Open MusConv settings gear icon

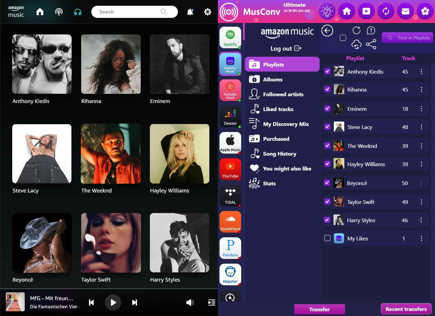pyautogui.click(x=425, y=11)
